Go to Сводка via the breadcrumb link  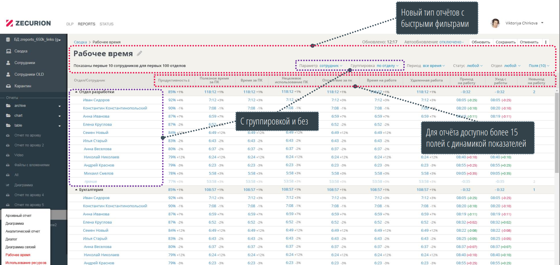pyautogui.click(x=80, y=42)
